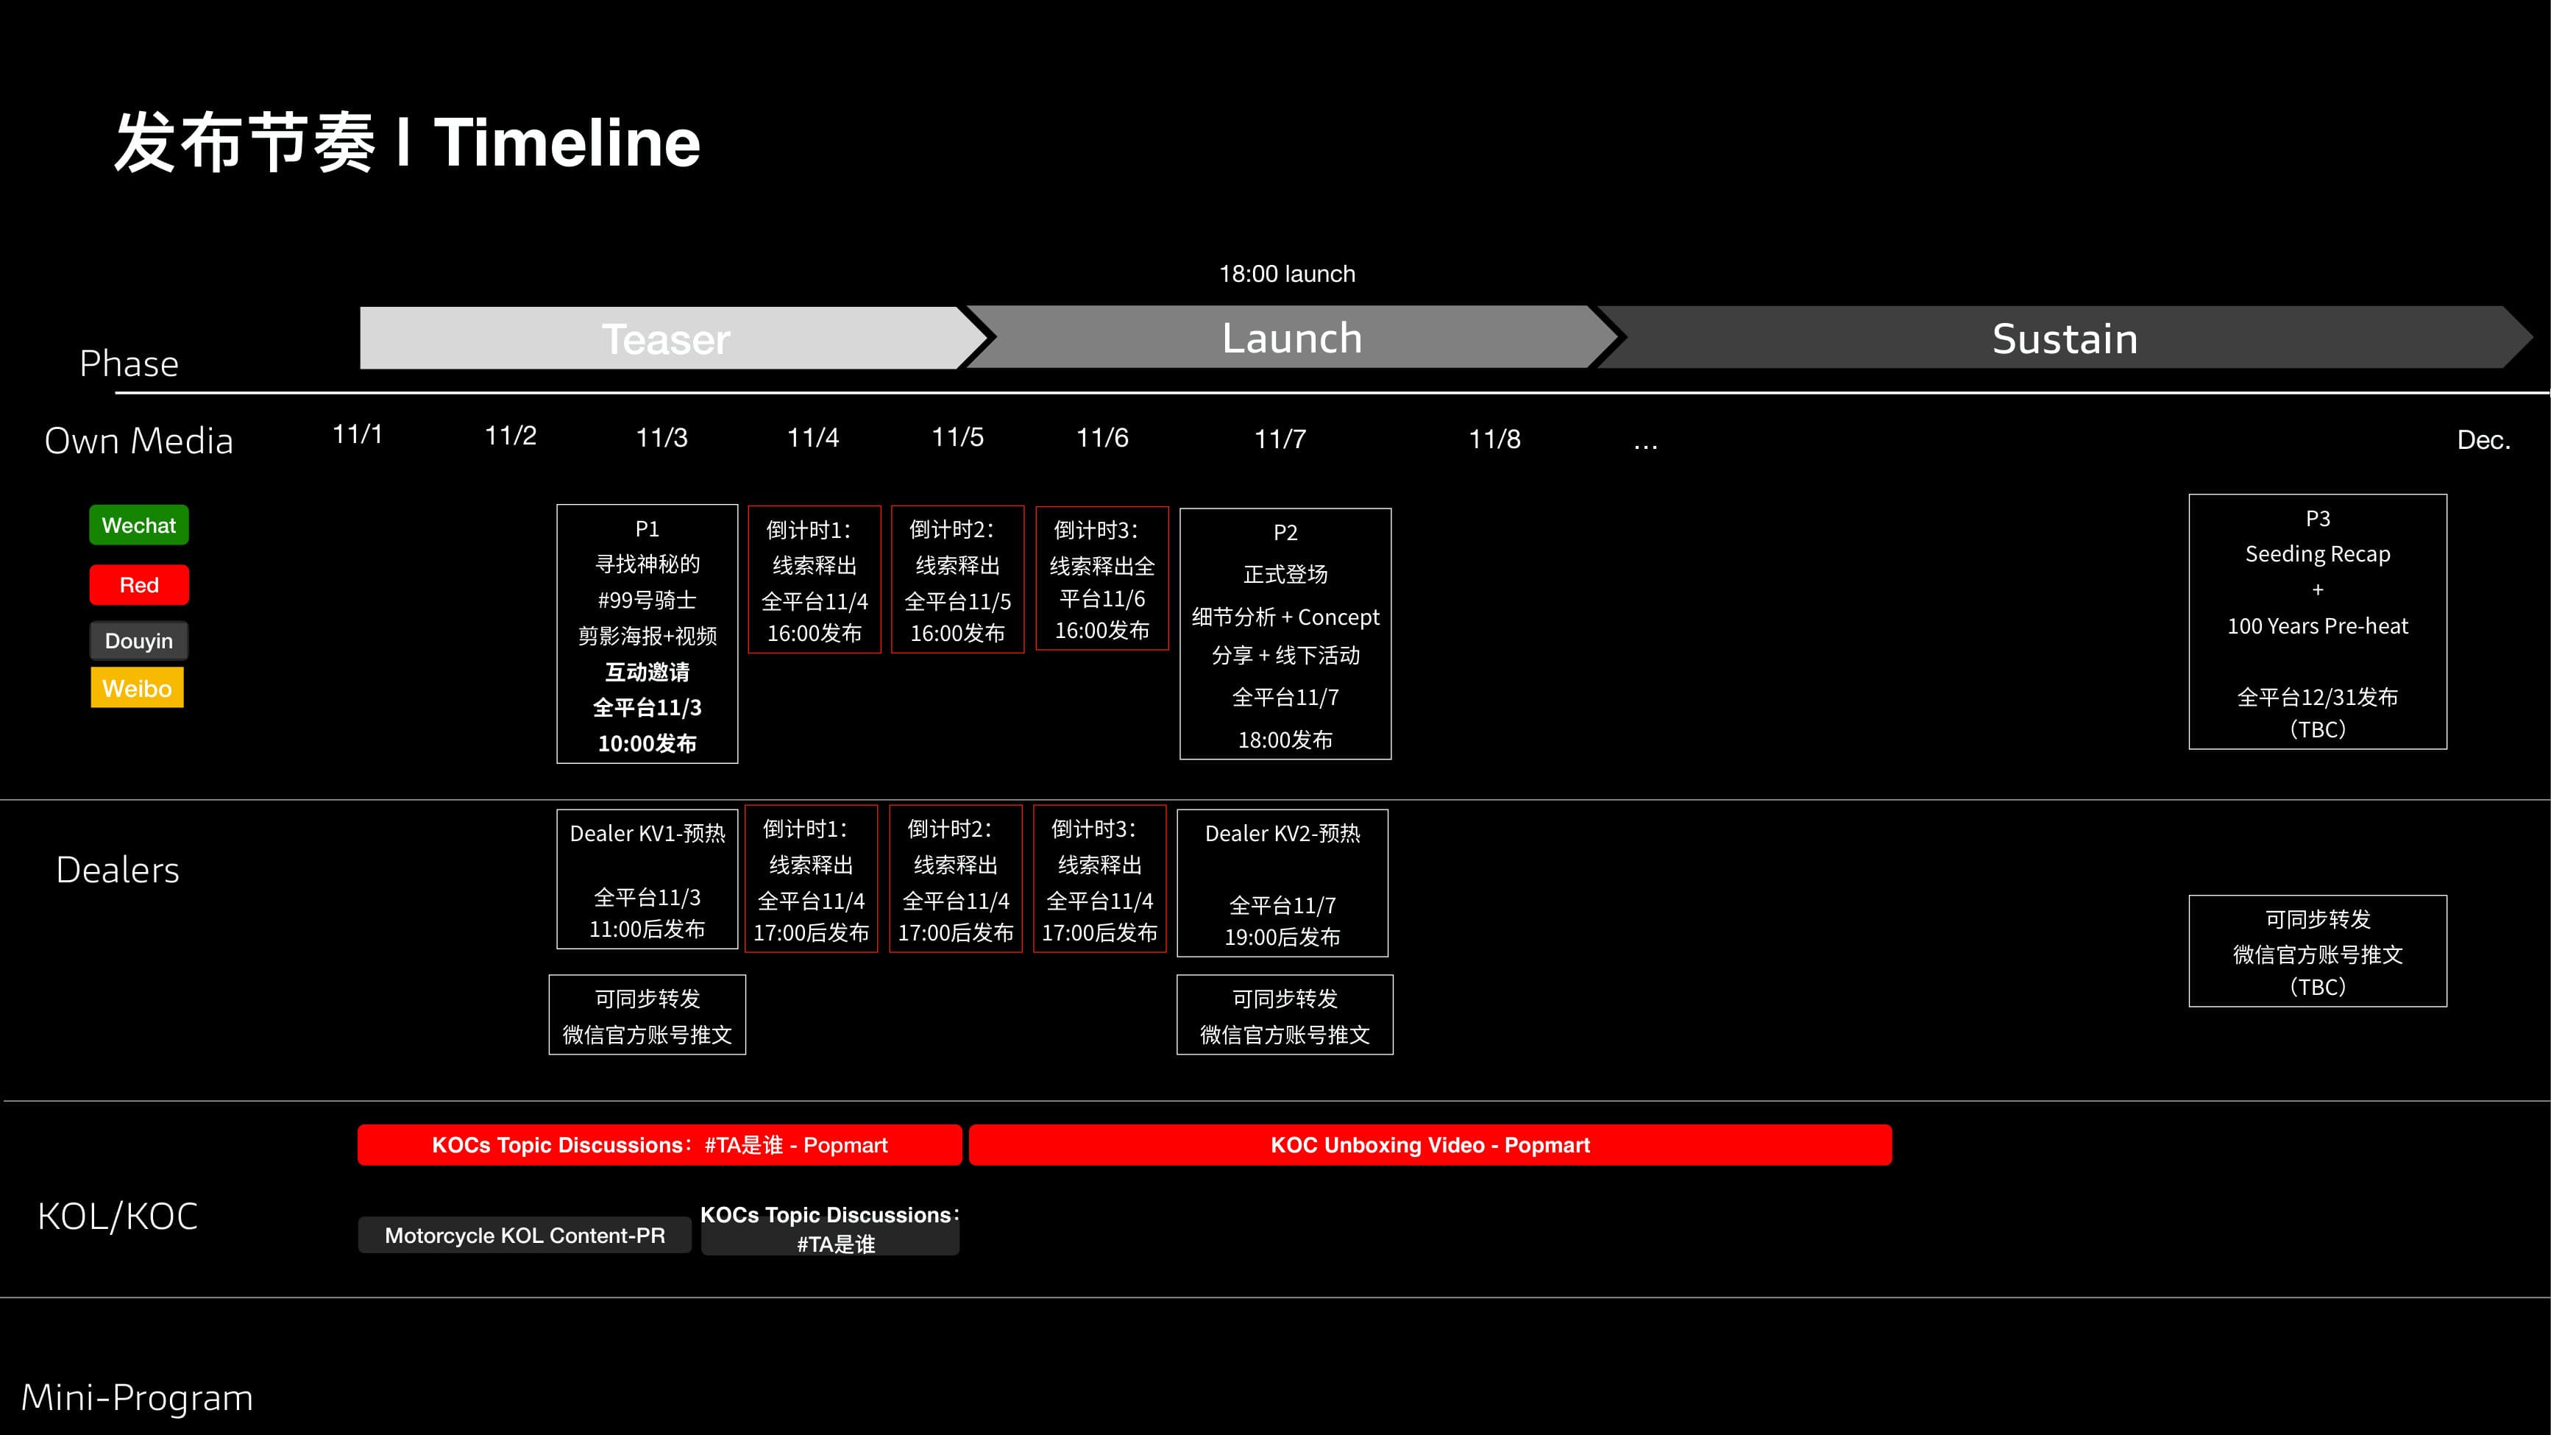Click the Dec. date marker
The width and height of the screenshot is (2551, 1435).
coord(2483,440)
